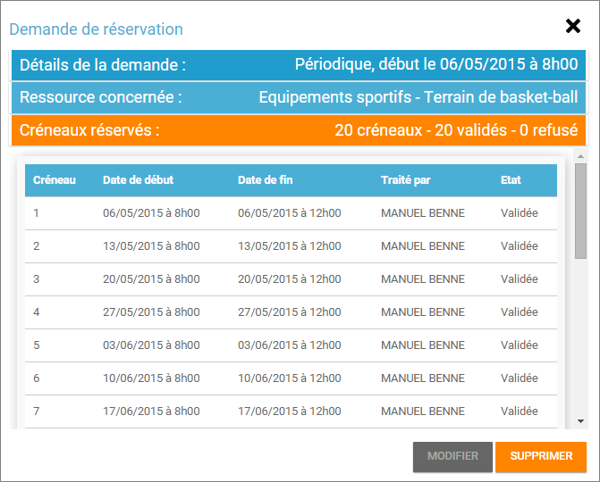Click MANUEL BENNE in the 10/06/2015 row

click(422, 378)
